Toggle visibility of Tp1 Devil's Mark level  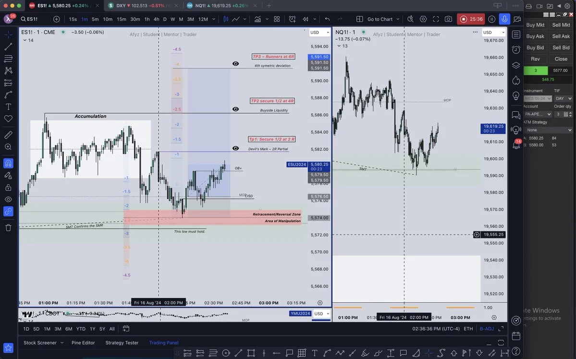click(x=235, y=148)
